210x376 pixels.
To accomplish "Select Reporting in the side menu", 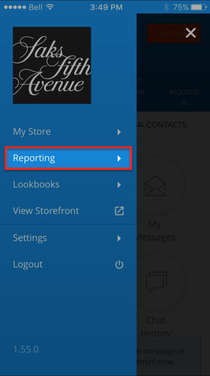I will 34,158.
